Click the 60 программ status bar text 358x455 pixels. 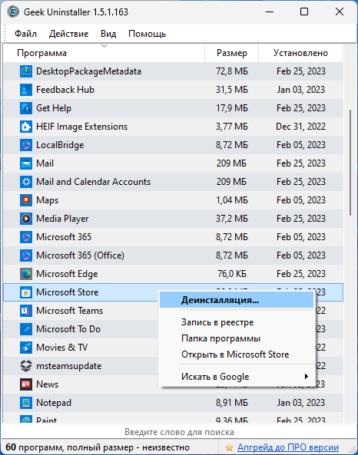(98, 447)
